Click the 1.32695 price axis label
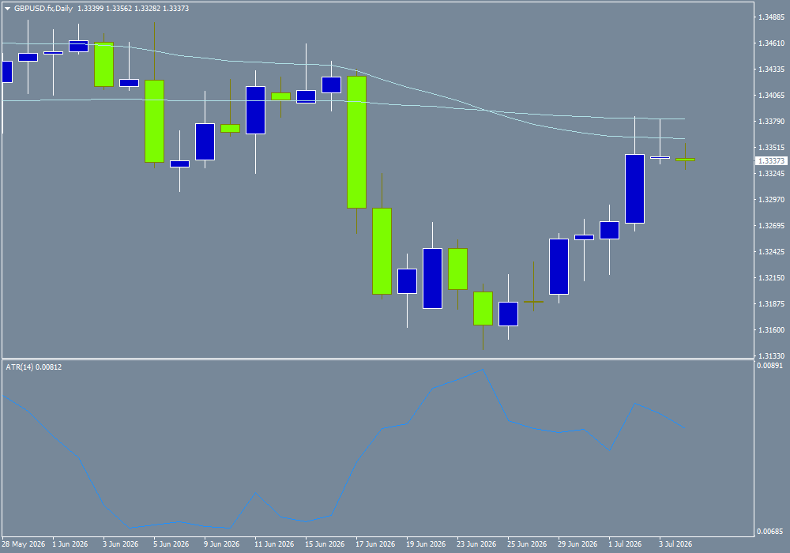This screenshot has height=553, width=790. tap(771, 226)
